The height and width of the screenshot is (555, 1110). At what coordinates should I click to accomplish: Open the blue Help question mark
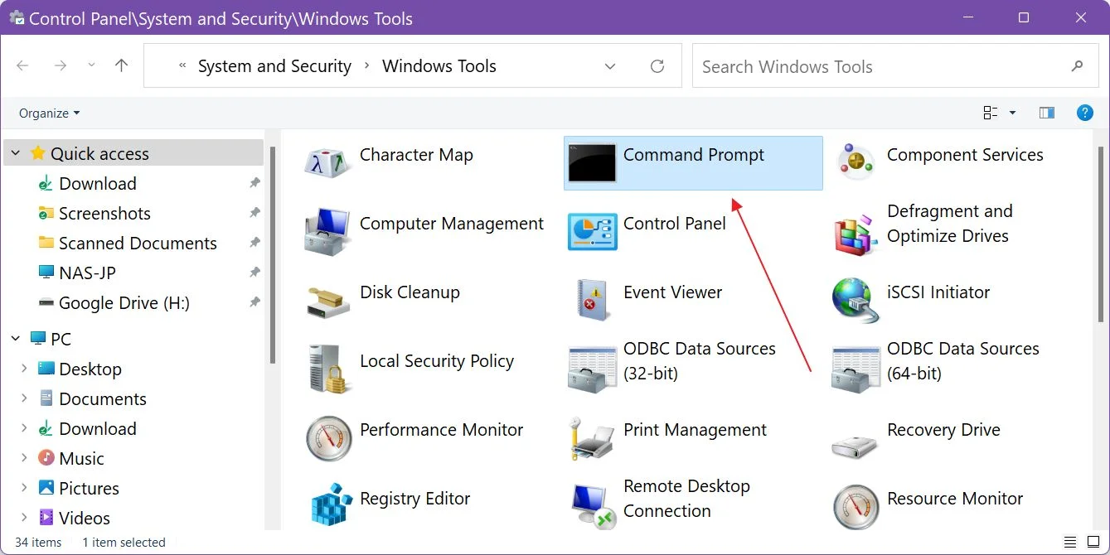1084,113
